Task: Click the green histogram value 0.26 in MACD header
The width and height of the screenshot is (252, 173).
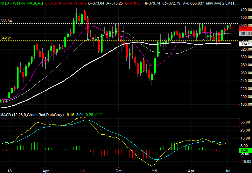Action: click(89, 115)
